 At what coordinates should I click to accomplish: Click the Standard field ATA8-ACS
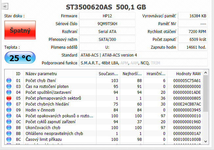point(143,55)
